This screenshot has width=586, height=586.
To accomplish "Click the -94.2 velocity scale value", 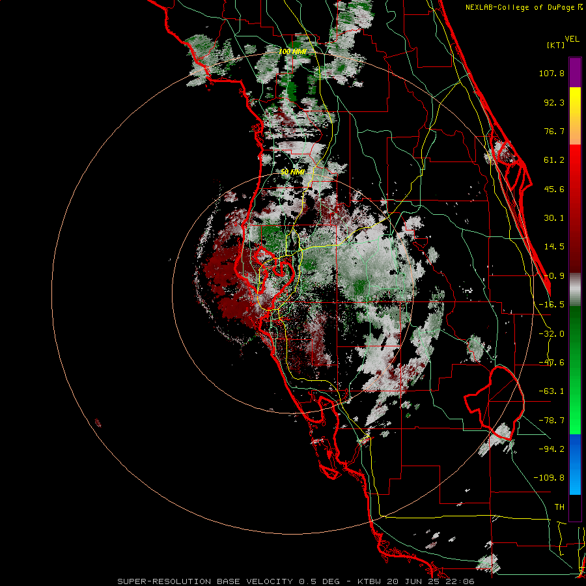I will click(x=551, y=449).
